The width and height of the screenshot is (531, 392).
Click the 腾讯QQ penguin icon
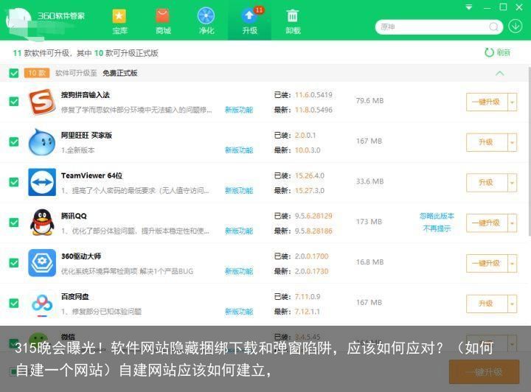click(42, 223)
